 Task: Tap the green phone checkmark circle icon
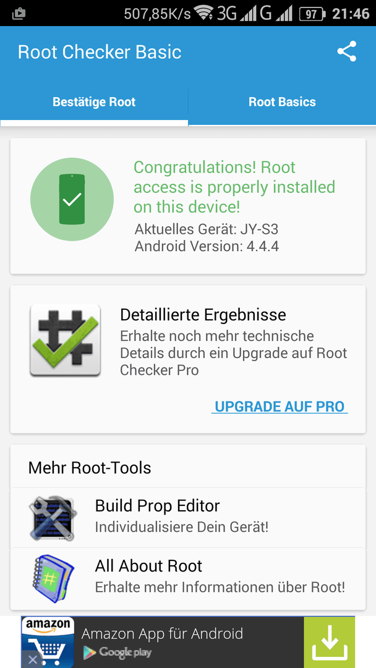[x=72, y=199]
